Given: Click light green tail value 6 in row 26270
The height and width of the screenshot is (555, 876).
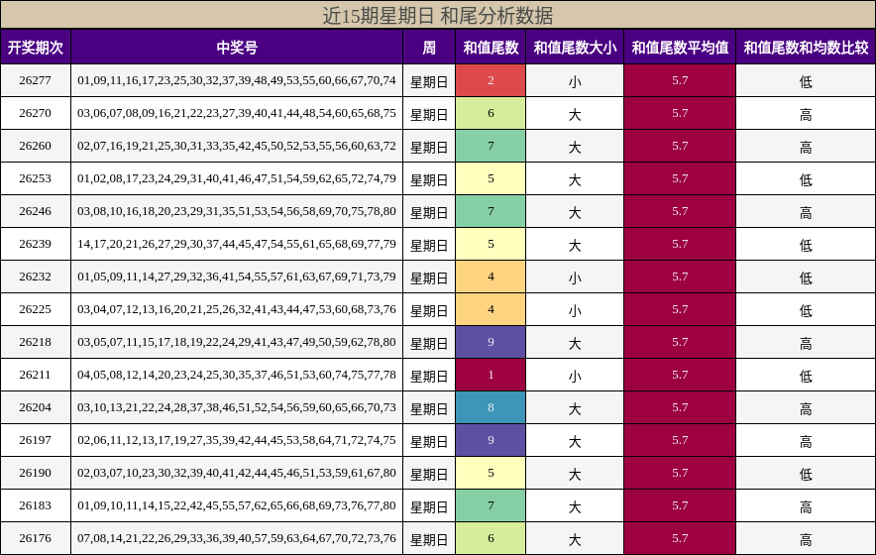Looking at the screenshot, I should tap(491, 113).
